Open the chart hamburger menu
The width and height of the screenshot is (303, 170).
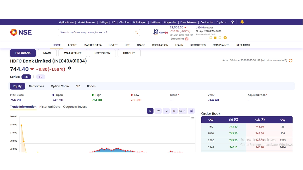[x=193, y=118]
